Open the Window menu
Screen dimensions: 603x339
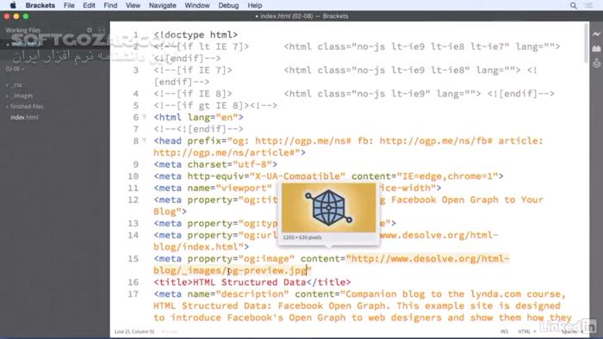point(197,5)
